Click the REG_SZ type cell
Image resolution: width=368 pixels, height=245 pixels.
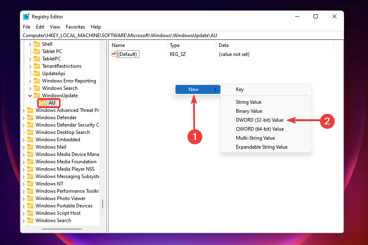click(x=178, y=54)
